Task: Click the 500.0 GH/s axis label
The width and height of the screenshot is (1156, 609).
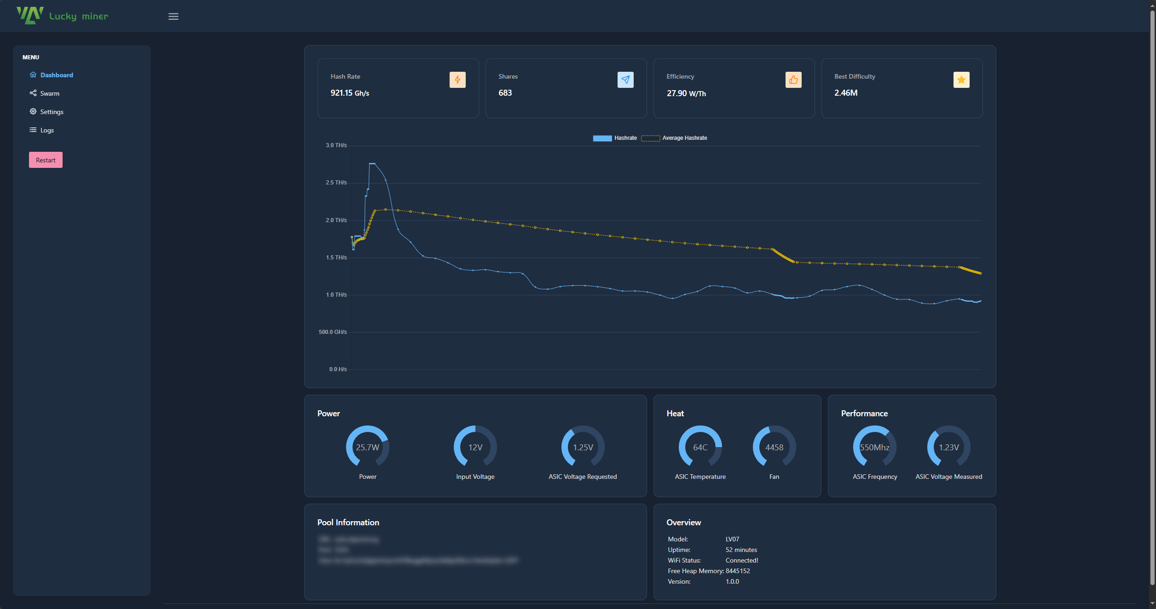Action: [x=333, y=332]
